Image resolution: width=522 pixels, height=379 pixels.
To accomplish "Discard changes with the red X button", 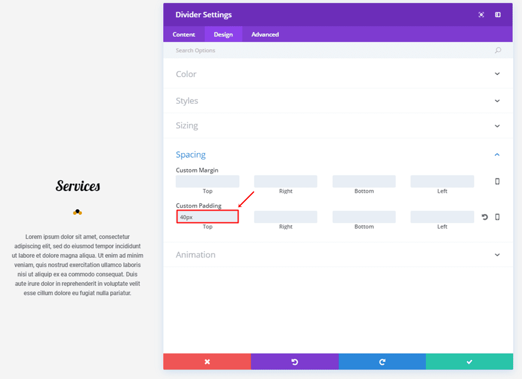I will (207, 362).
